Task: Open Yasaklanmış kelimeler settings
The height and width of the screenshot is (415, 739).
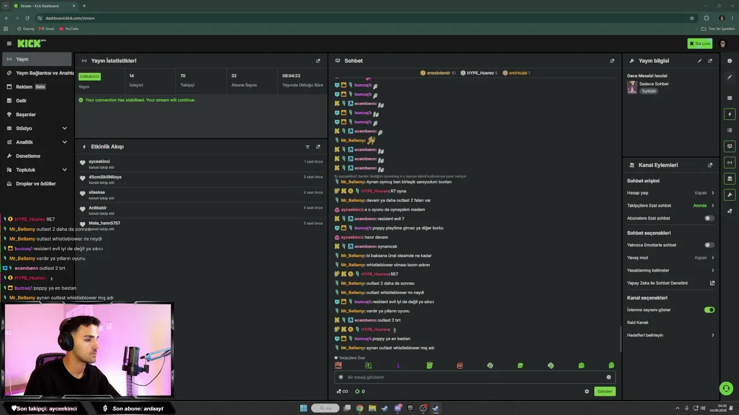Action: pyautogui.click(x=671, y=270)
